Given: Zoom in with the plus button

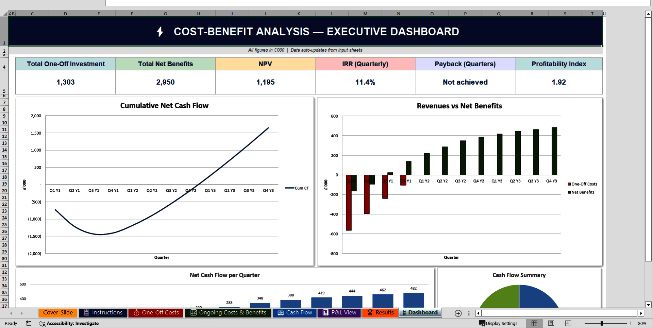Looking at the screenshot, I should pyautogui.click(x=631, y=323).
